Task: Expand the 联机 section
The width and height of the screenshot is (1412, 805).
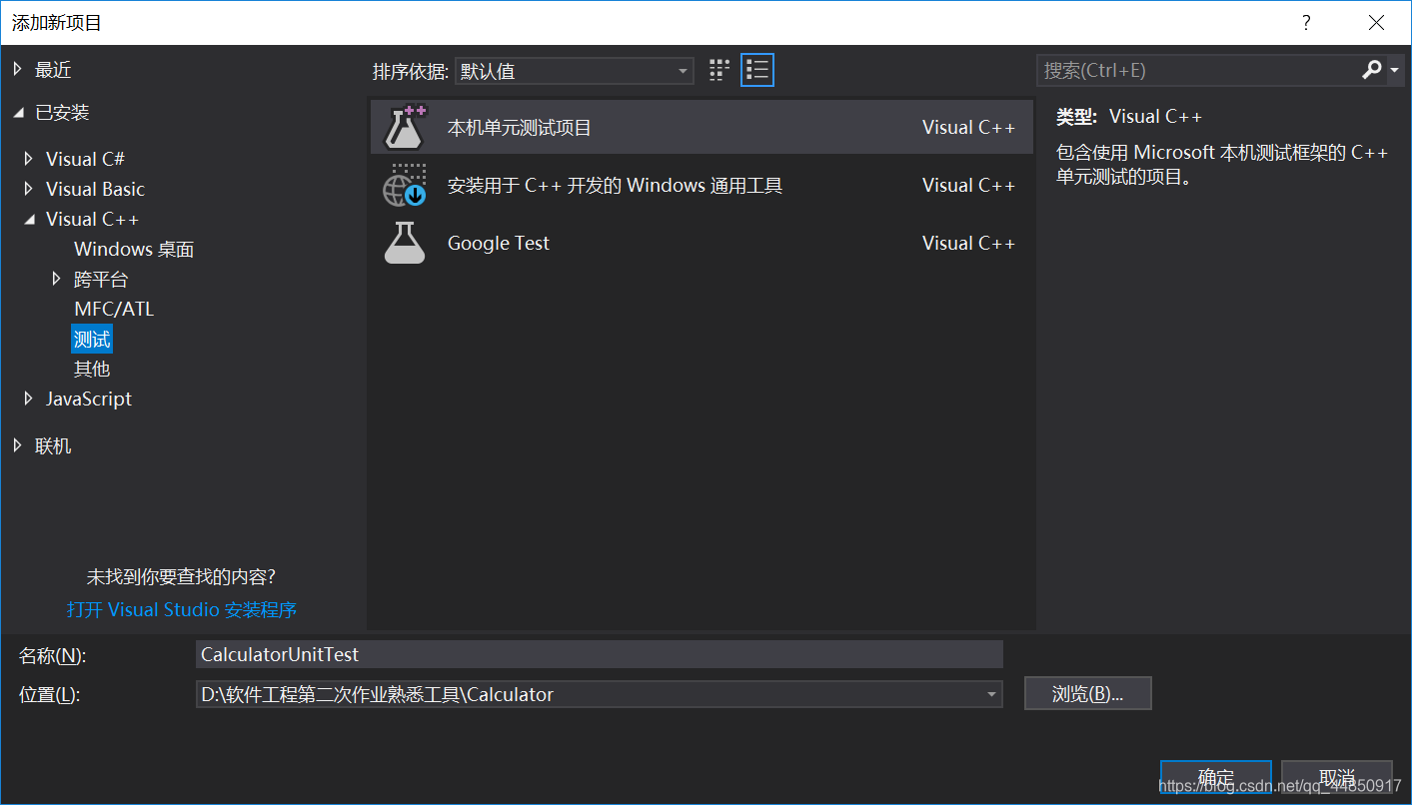Action: point(18,446)
